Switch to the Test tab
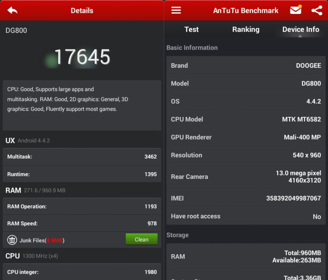 191,30
